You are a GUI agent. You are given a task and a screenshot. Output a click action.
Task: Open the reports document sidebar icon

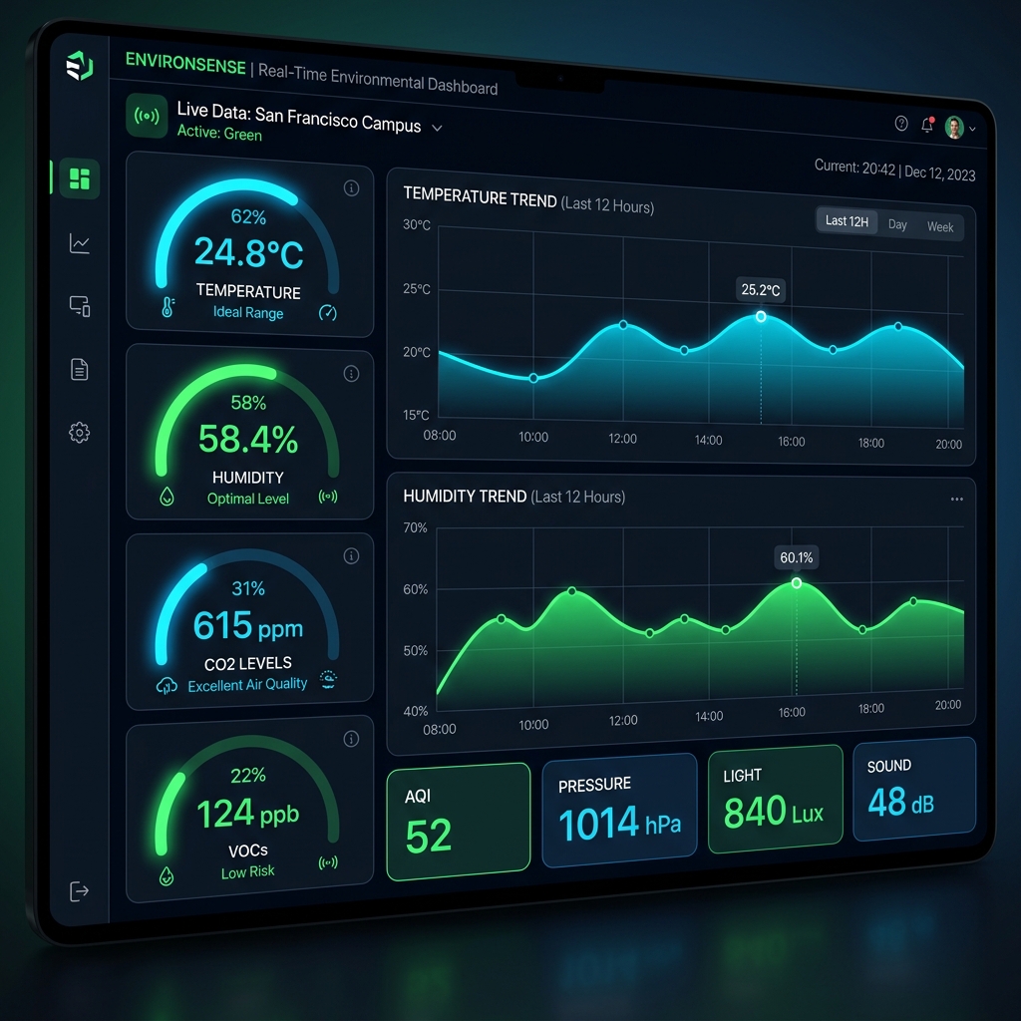click(80, 369)
